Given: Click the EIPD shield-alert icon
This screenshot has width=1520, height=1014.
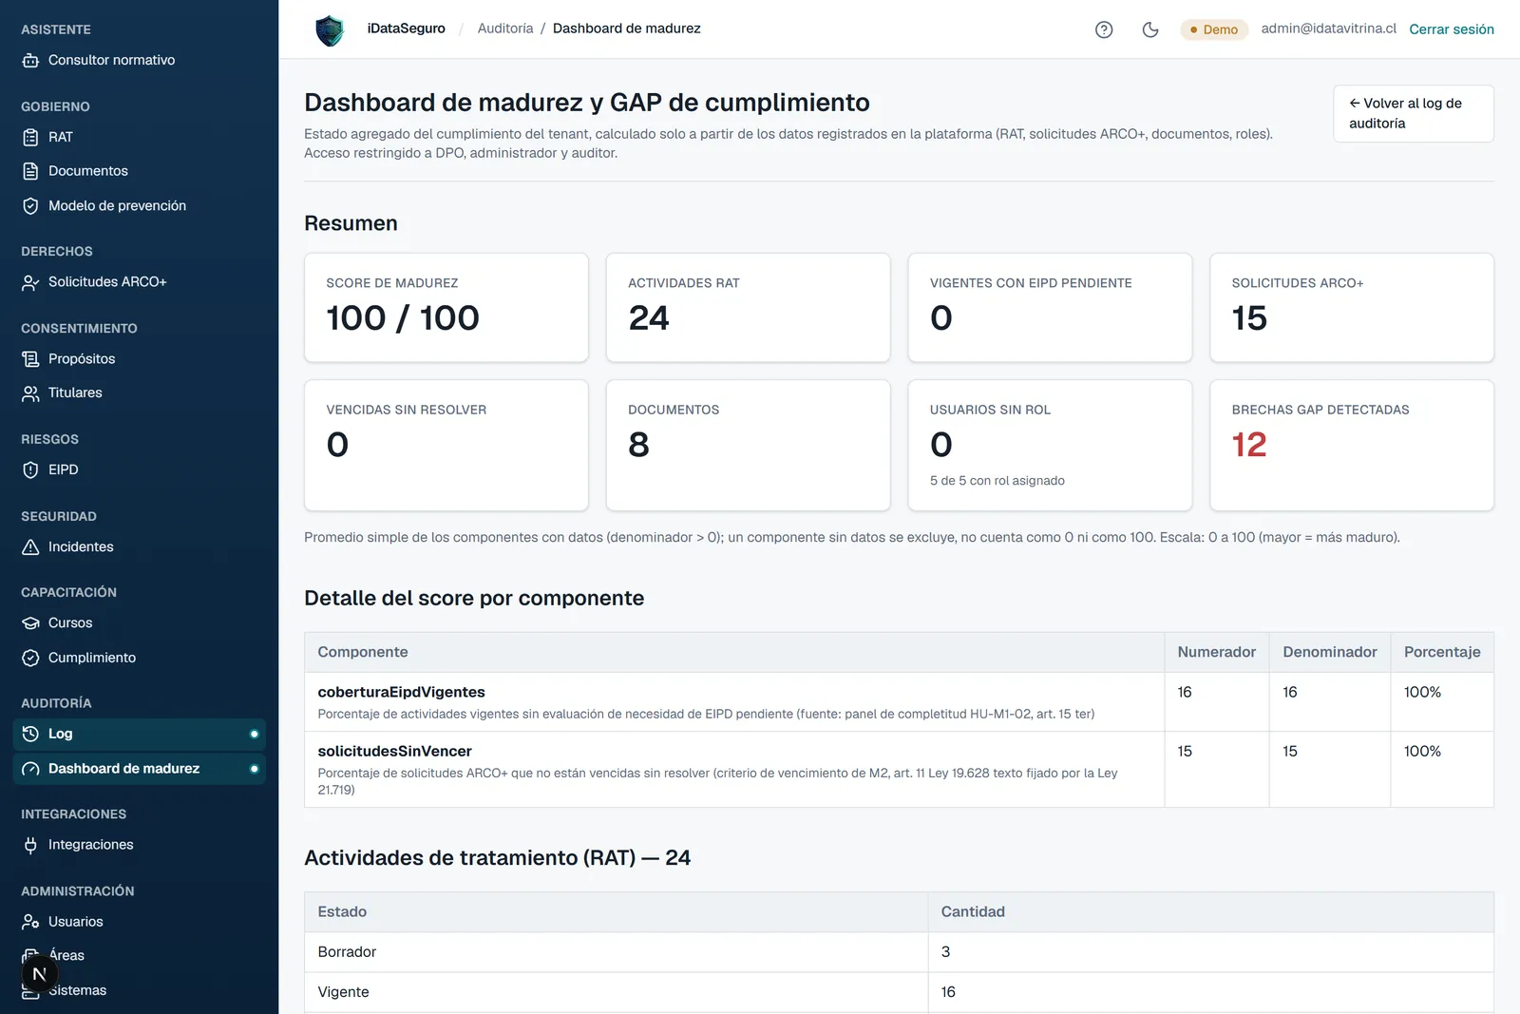Looking at the screenshot, I should 30,469.
